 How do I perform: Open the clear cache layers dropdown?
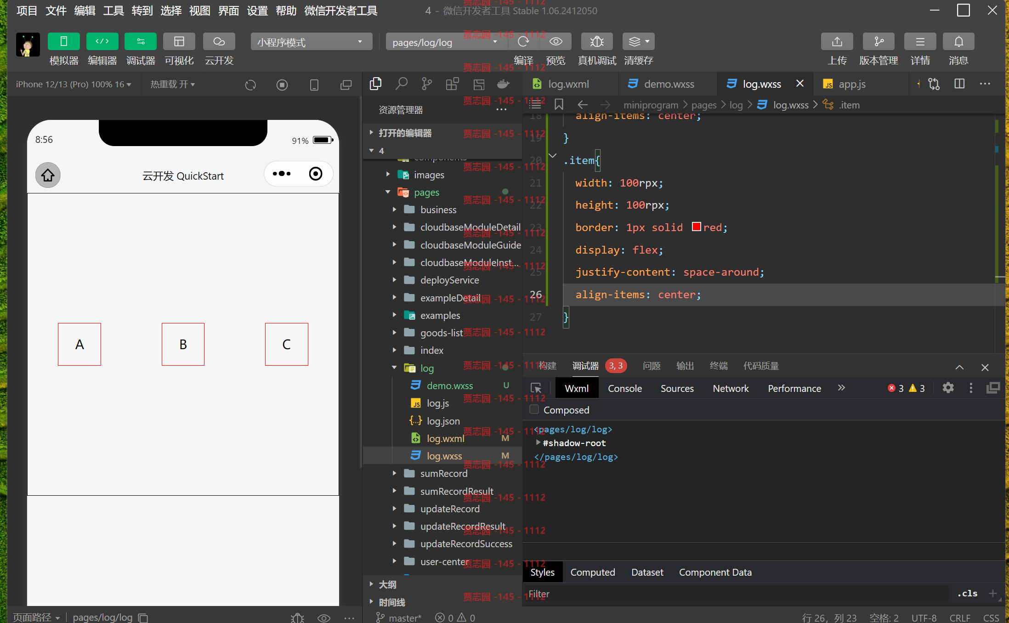pyautogui.click(x=638, y=42)
